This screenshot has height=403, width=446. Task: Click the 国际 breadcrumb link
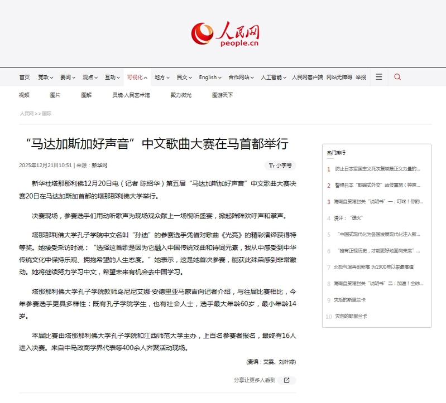(47, 113)
